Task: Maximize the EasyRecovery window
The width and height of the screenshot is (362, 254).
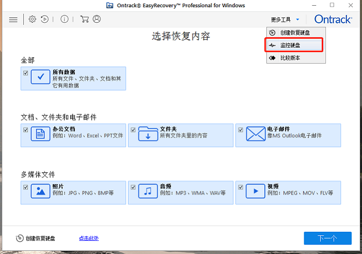Action: [x=332, y=5]
